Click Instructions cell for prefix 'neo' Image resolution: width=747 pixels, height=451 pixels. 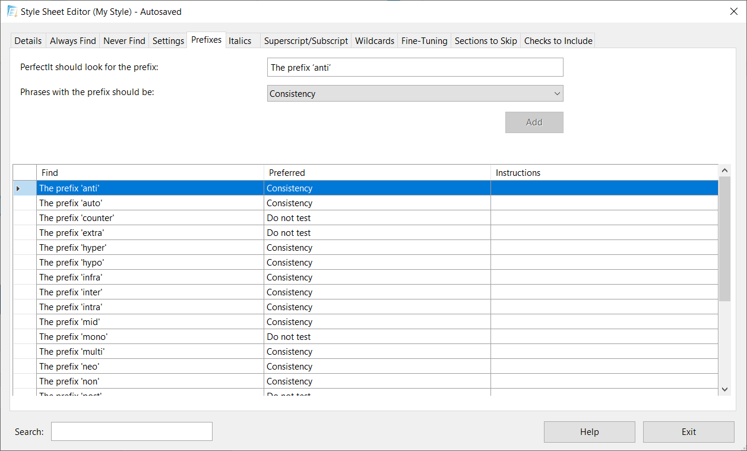pyautogui.click(x=604, y=367)
